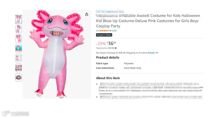The height and width of the screenshot is (118, 219).
Task: Select the first costume thumbnail
Action: (19, 19)
